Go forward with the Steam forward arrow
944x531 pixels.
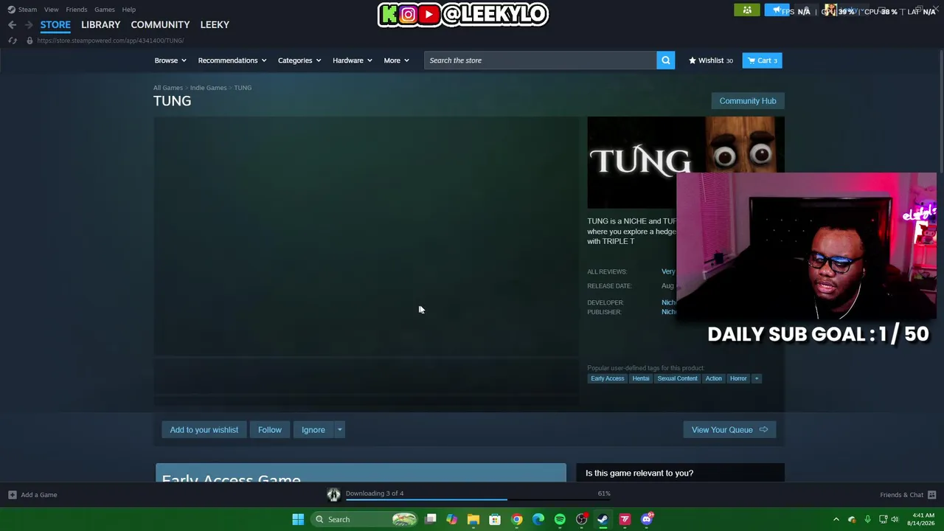pos(29,24)
